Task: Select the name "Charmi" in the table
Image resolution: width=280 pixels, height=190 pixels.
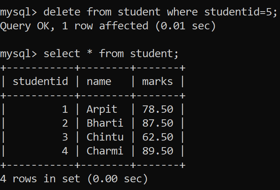Action: [x=105, y=151]
